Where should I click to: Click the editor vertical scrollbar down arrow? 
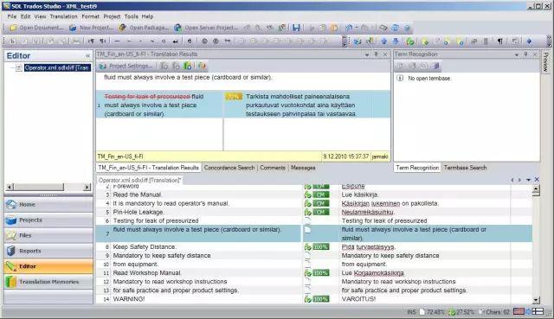[x=536, y=300]
